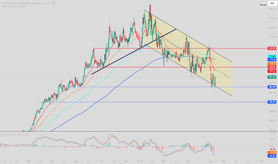Select the 110,7 orange EMA price label
The height and width of the screenshot is (164, 278).
click(x=272, y=64)
